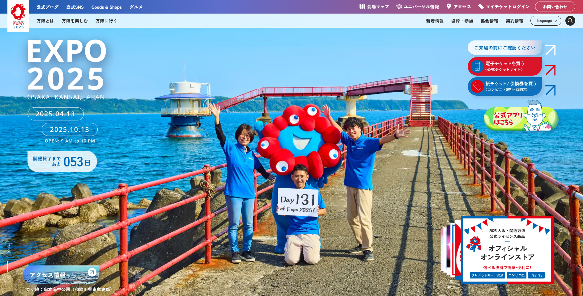Expand the 協賛・参加 navigation menu
Viewport: 583px width, 296px height.
point(462,21)
